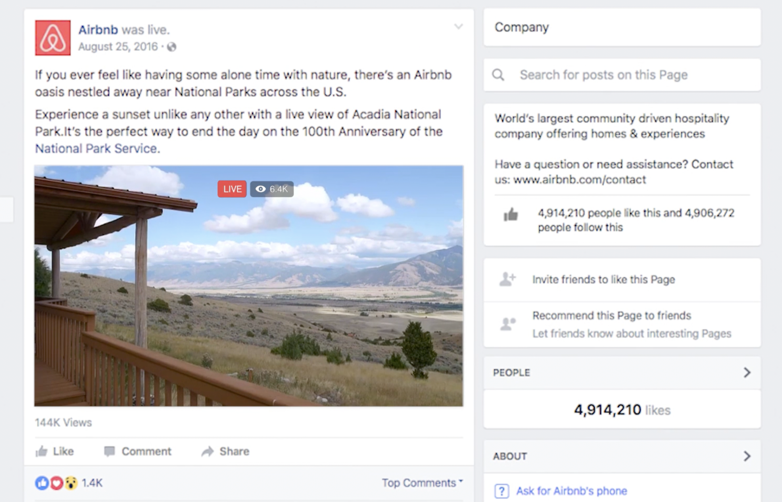Click the Comment speech bubble icon
782x502 pixels.
point(109,451)
